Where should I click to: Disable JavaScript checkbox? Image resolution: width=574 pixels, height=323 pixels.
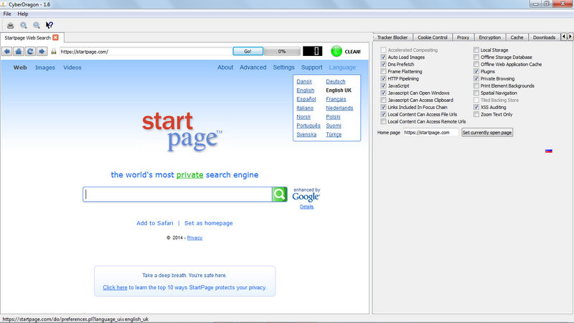pos(383,85)
